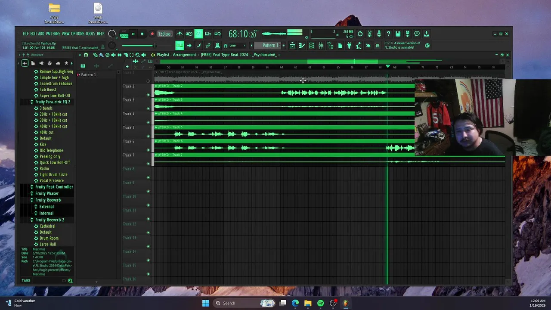Open the Mixer view
The image size is (551, 310).
click(x=321, y=45)
